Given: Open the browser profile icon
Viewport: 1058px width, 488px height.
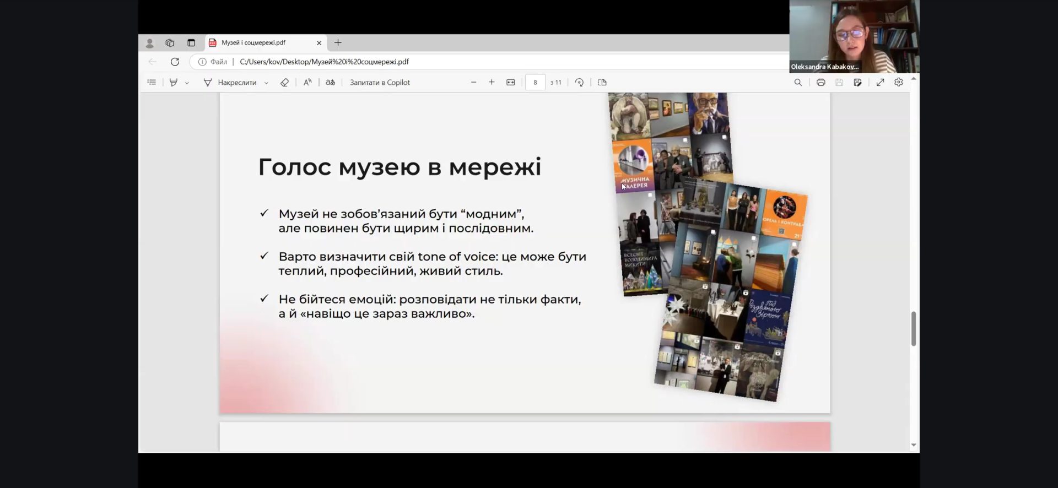Looking at the screenshot, I should tap(149, 43).
